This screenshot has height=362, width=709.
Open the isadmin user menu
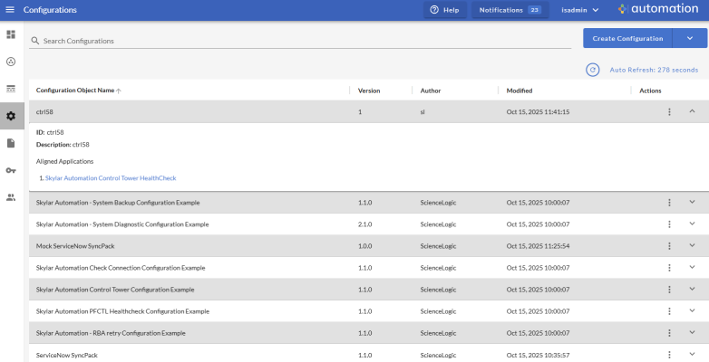[x=580, y=10]
